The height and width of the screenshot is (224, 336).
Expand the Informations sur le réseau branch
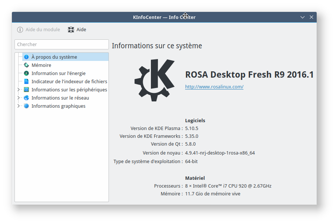coord(19,98)
